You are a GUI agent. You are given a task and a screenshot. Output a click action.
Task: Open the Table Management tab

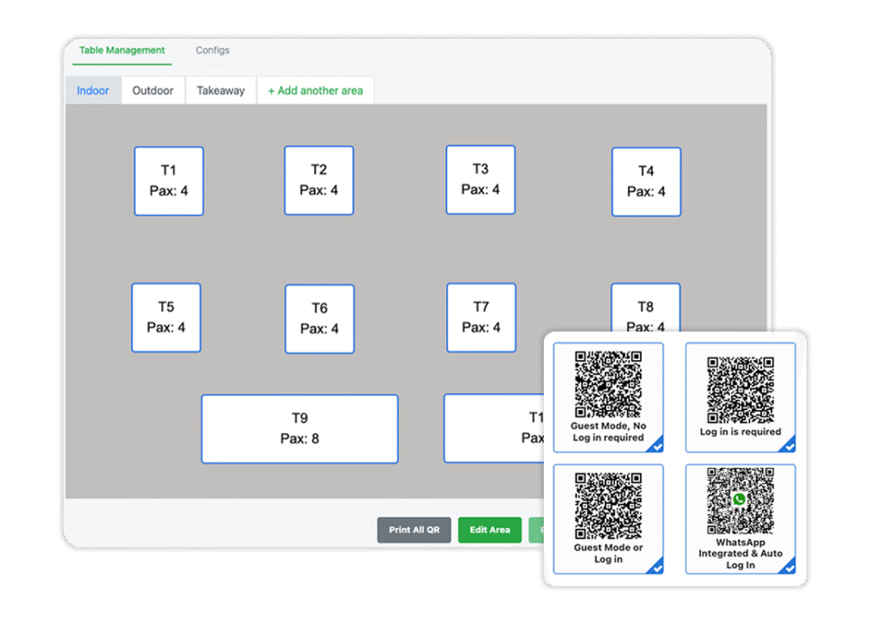pos(122,51)
